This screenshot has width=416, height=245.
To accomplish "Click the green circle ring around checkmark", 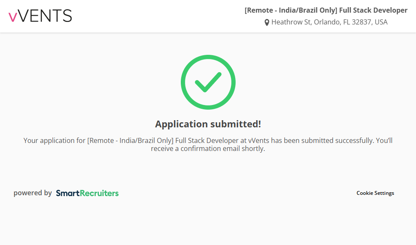I will pos(184,82).
